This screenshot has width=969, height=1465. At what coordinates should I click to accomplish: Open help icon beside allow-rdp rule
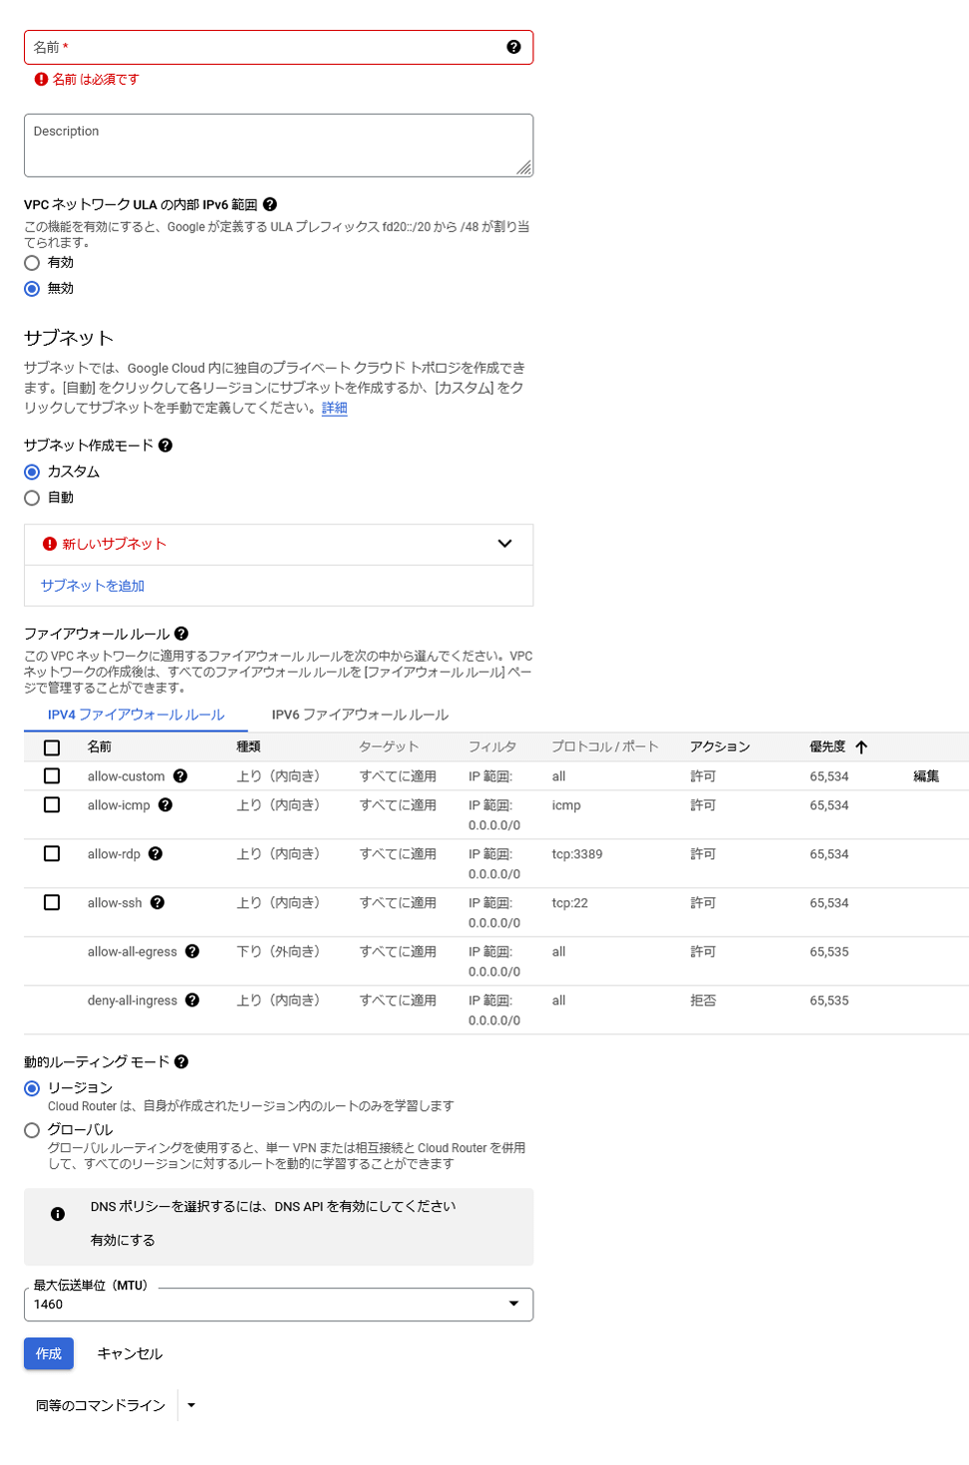click(156, 854)
